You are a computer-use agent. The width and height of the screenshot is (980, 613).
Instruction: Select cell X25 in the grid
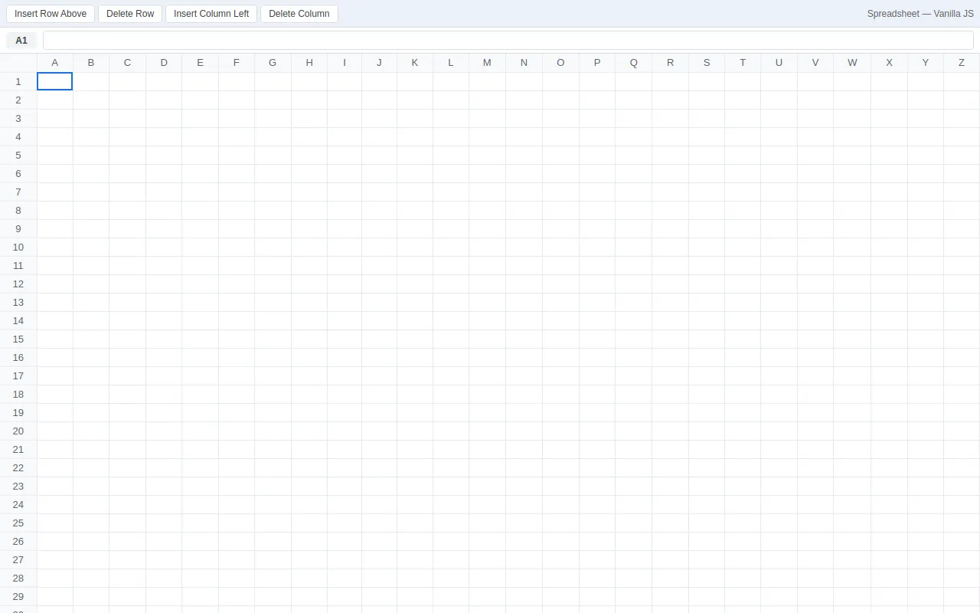(x=890, y=523)
